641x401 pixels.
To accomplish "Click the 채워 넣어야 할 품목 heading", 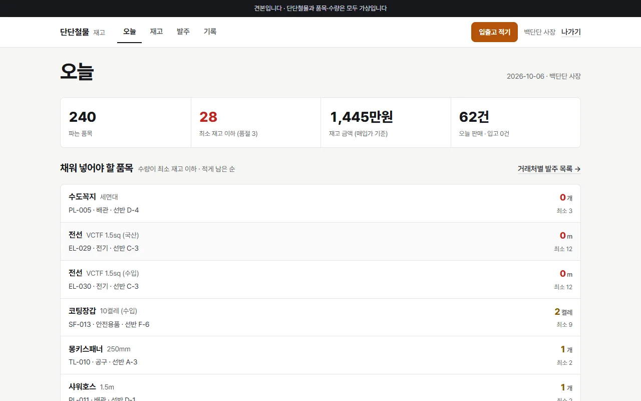I will coord(97,168).
